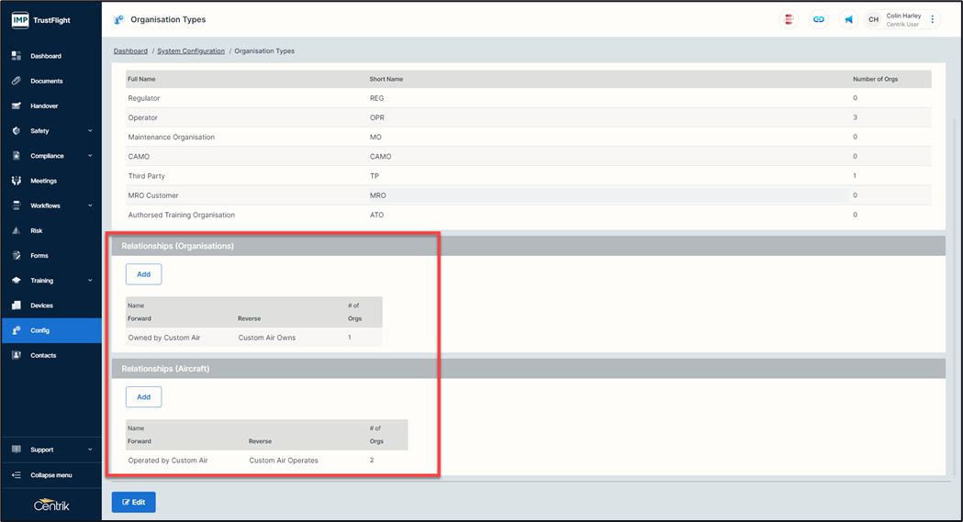Open the megaphone announcements icon
This screenshot has height=522, width=963.
pyautogui.click(x=848, y=19)
